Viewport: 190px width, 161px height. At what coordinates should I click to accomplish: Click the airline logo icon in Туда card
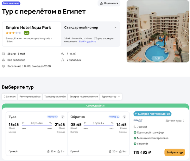click(63, 117)
